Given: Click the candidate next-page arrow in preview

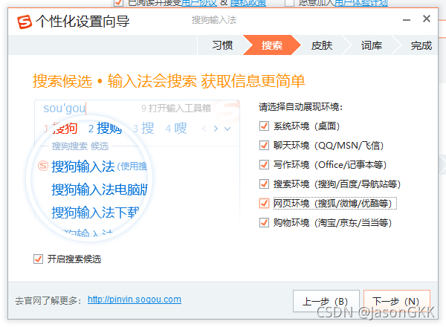Looking at the screenshot, I should tap(216, 129).
